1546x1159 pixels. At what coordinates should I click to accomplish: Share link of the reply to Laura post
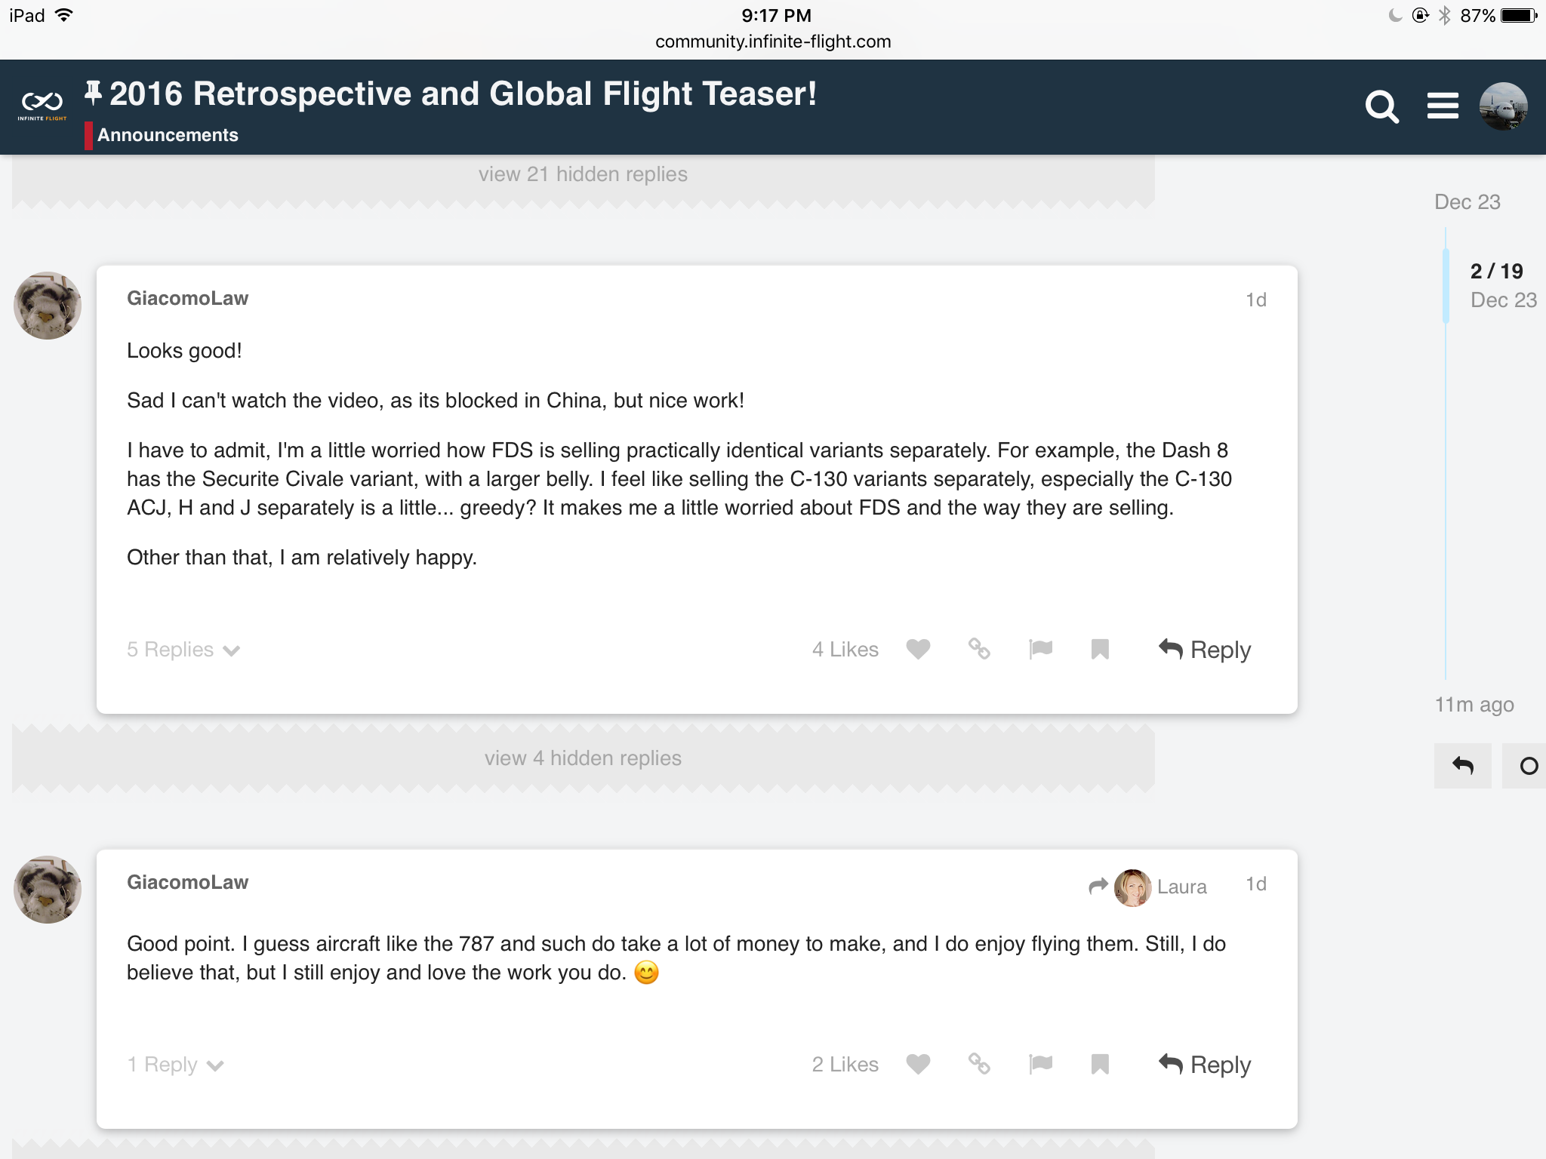979,1064
